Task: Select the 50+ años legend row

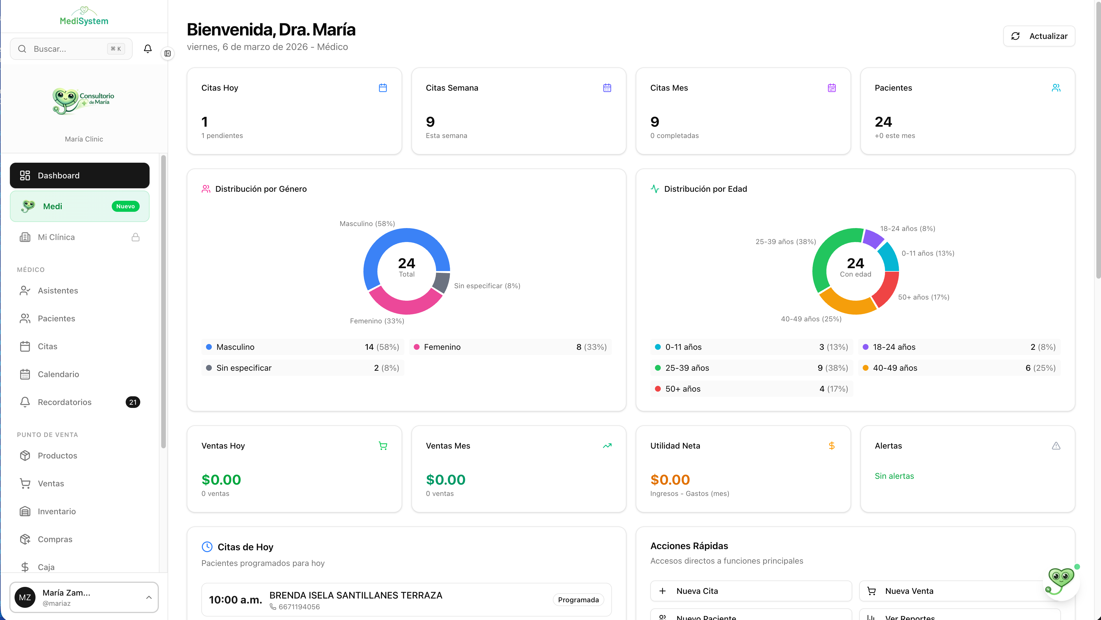Action: 751,389
